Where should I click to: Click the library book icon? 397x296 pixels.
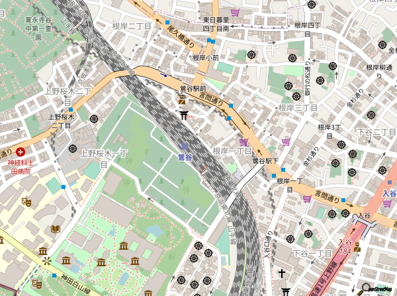coord(56,228)
